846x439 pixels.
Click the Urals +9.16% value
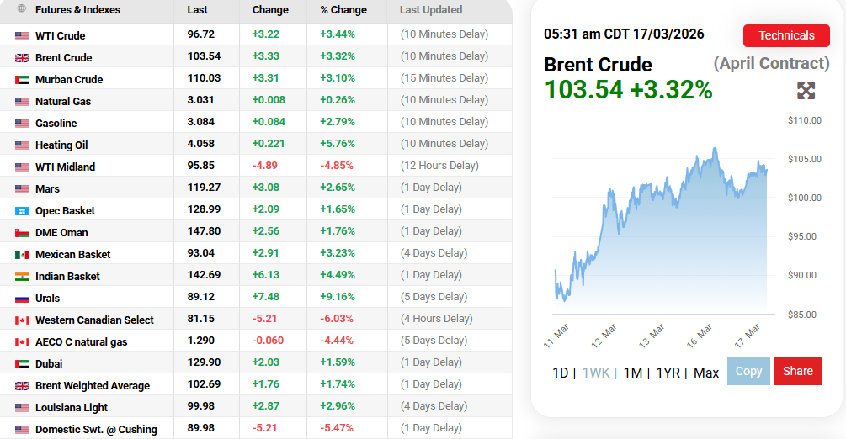coord(338,297)
